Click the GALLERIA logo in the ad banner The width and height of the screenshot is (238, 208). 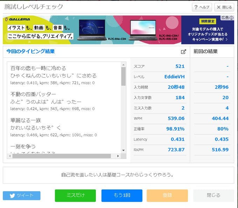17,20
